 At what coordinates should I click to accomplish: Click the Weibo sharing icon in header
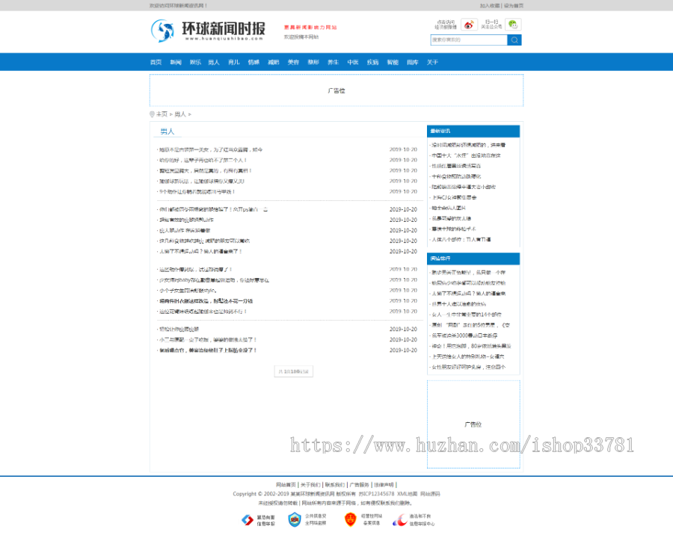(x=468, y=25)
